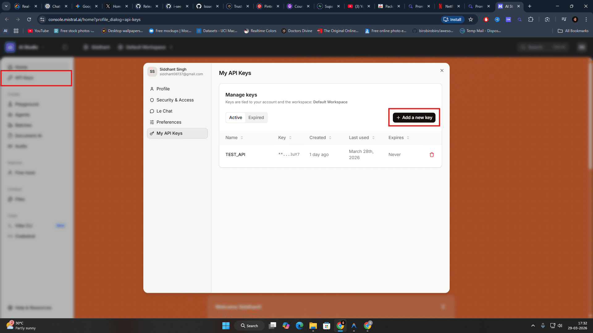Click the SS profile avatar icon

click(x=152, y=72)
